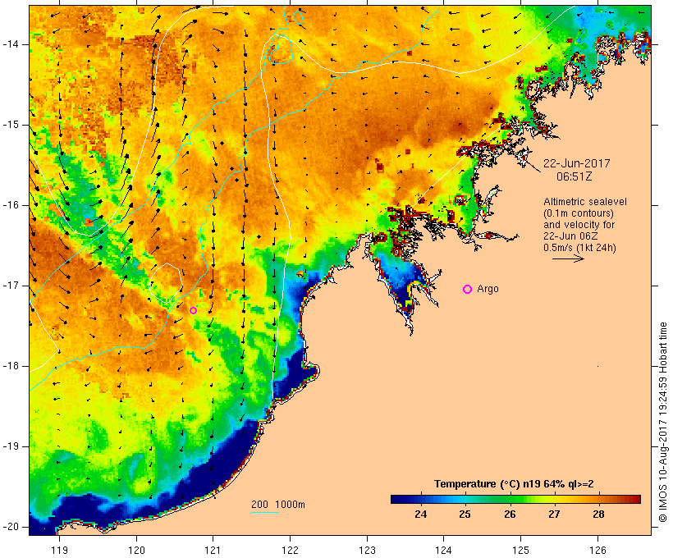Screen dimensions: 673x558
Task: Click the -18 latitude axis label
Action: click(10, 366)
